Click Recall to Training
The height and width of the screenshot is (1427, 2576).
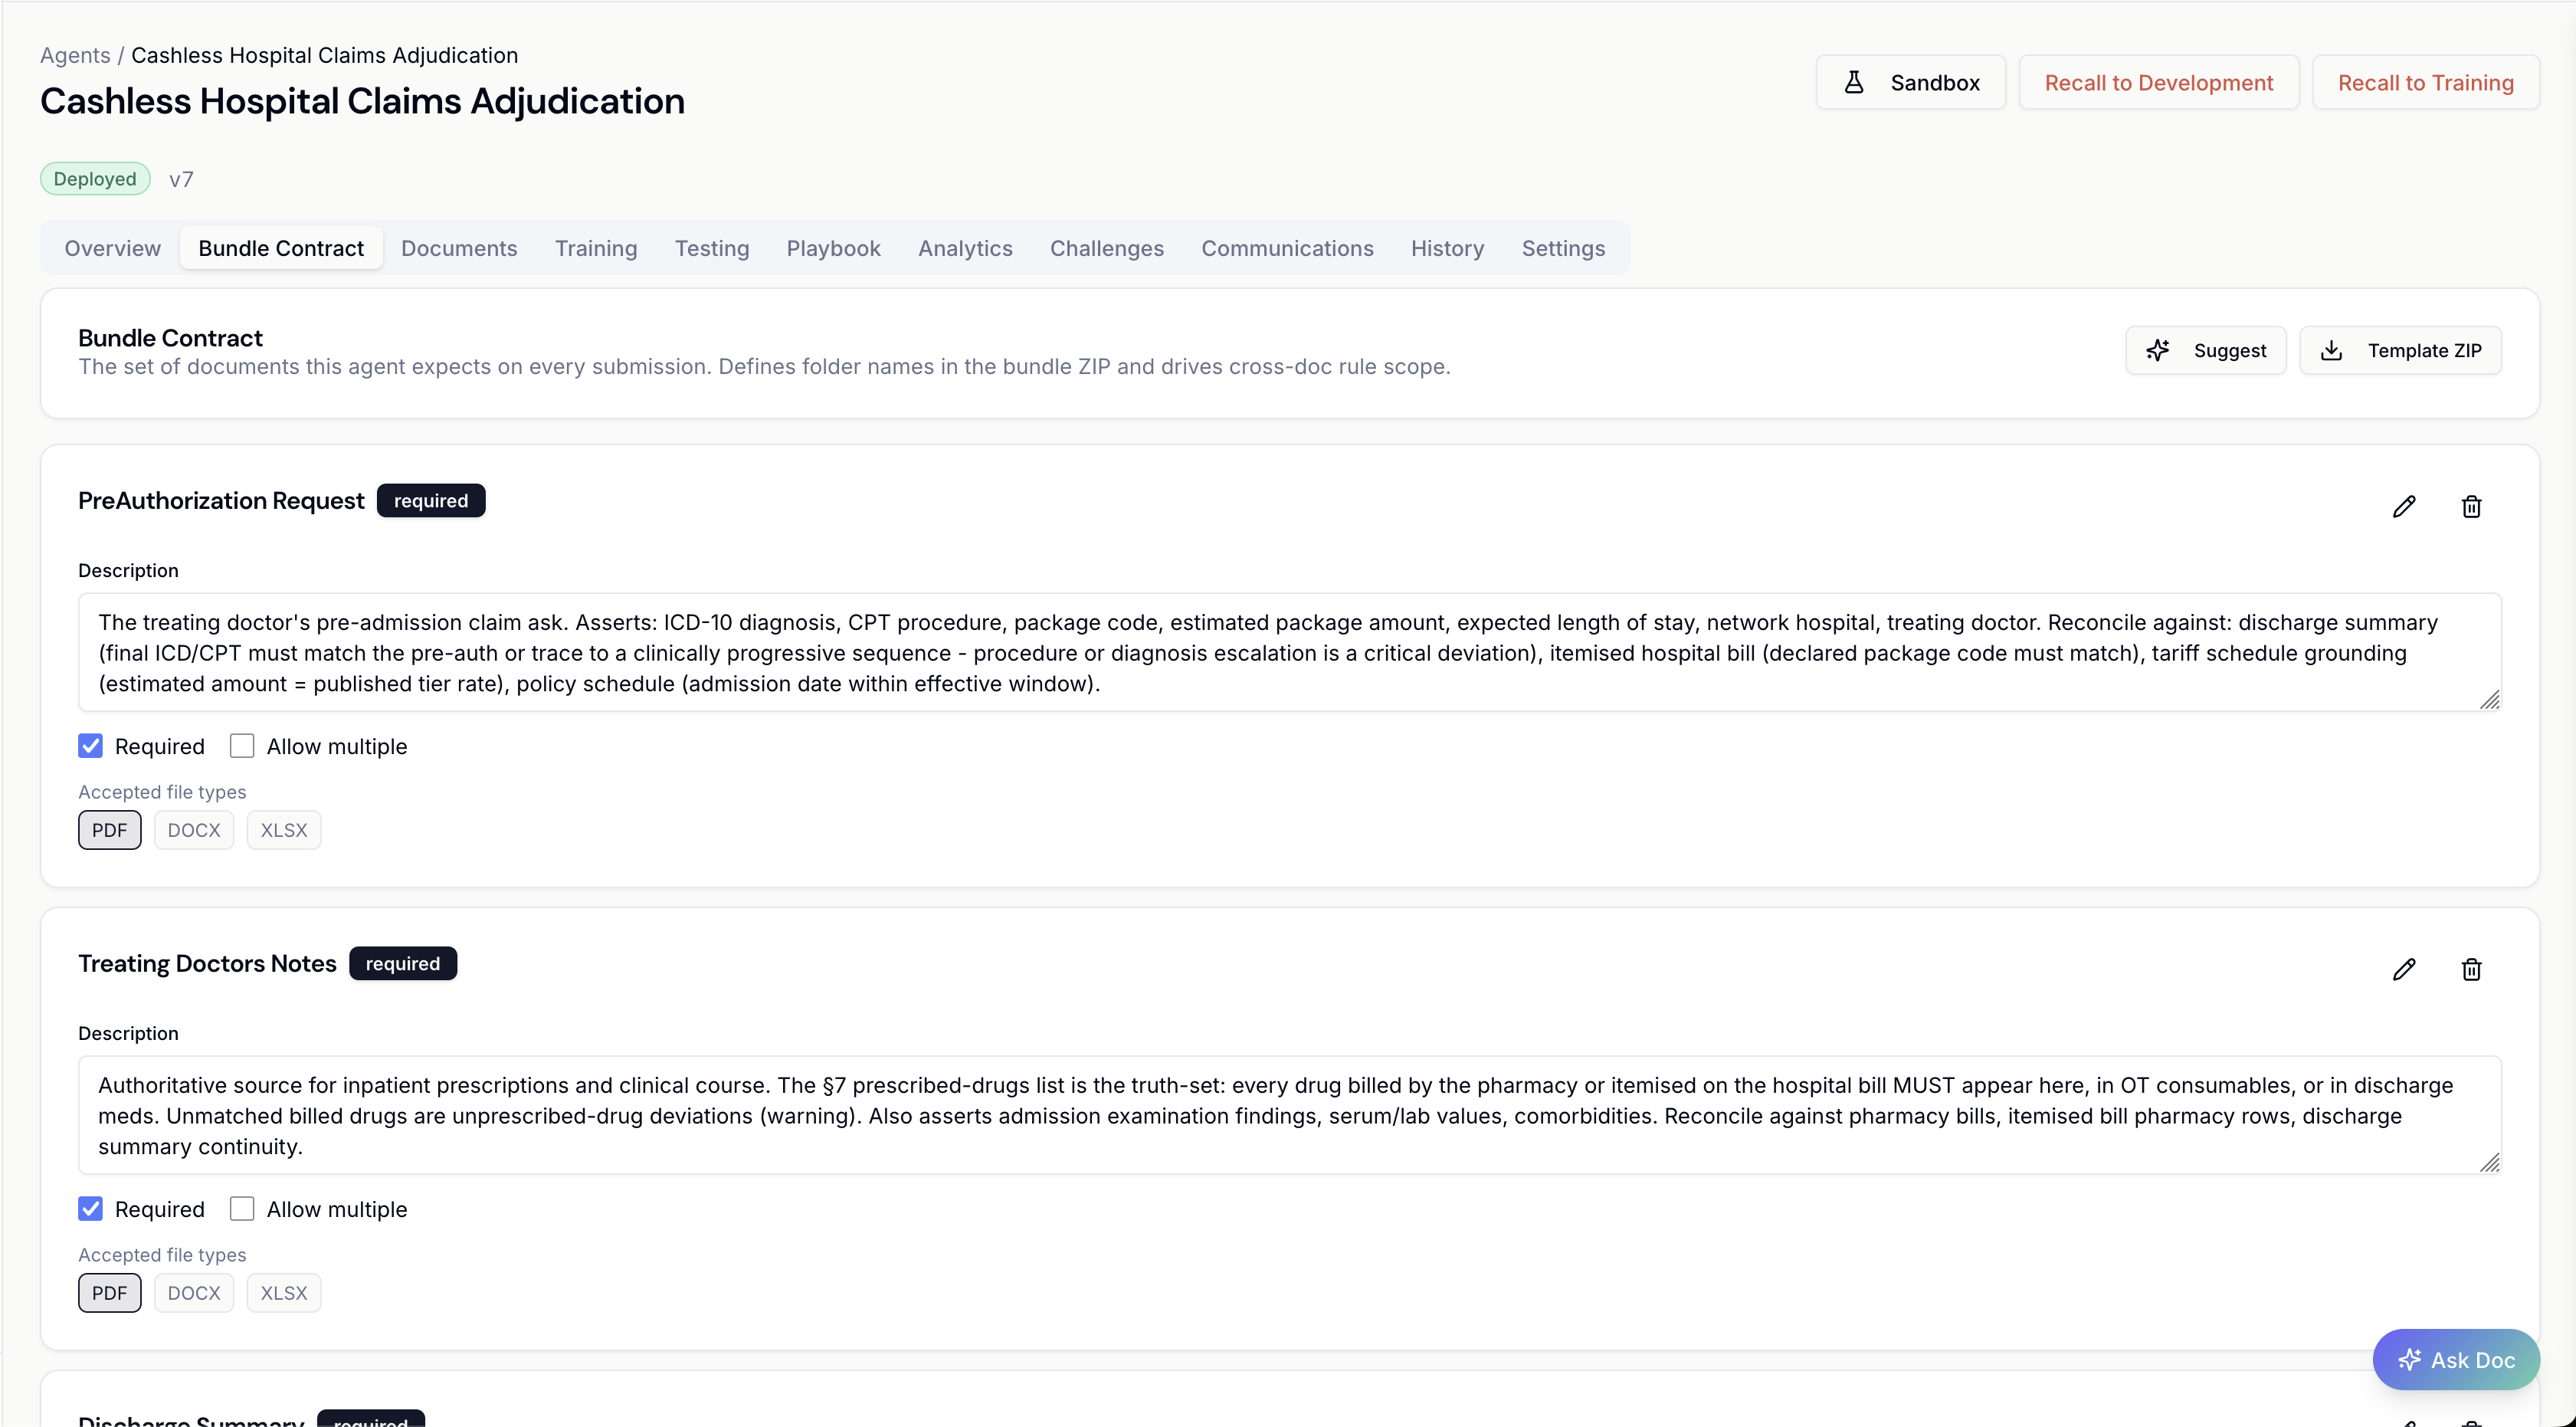pos(2425,83)
